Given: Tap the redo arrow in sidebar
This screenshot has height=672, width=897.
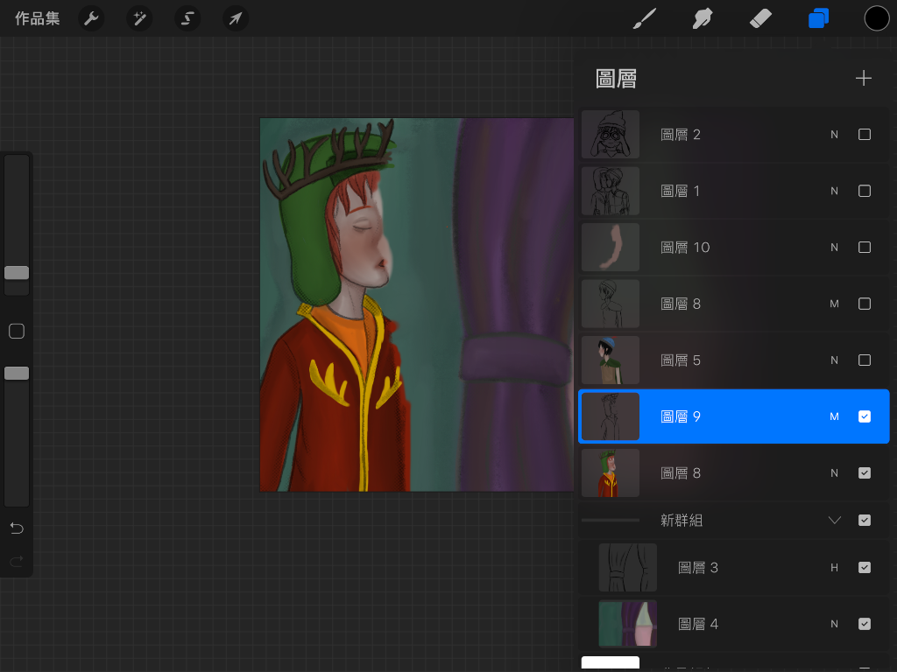Looking at the screenshot, I should click(x=17, y=561).
